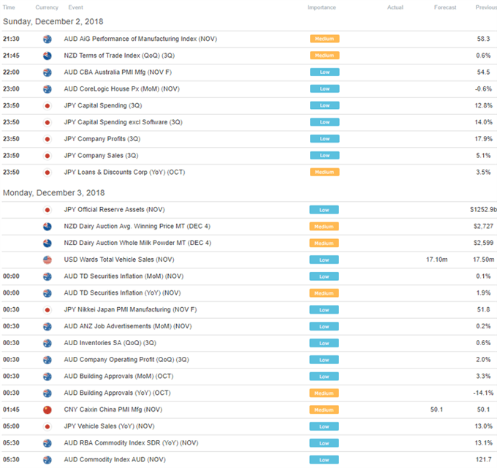Click the -14.1% previous value for Building Approvals YoY
The width and height of the screenshot is (497, 468).
(x=483, y=393)
